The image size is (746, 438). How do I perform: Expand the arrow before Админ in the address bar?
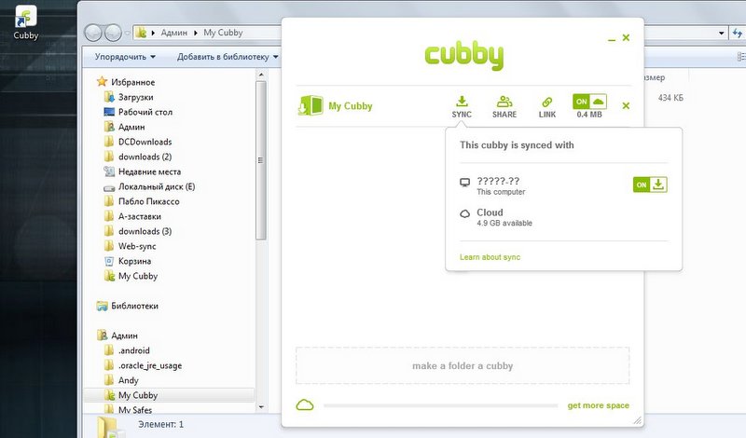153,33
